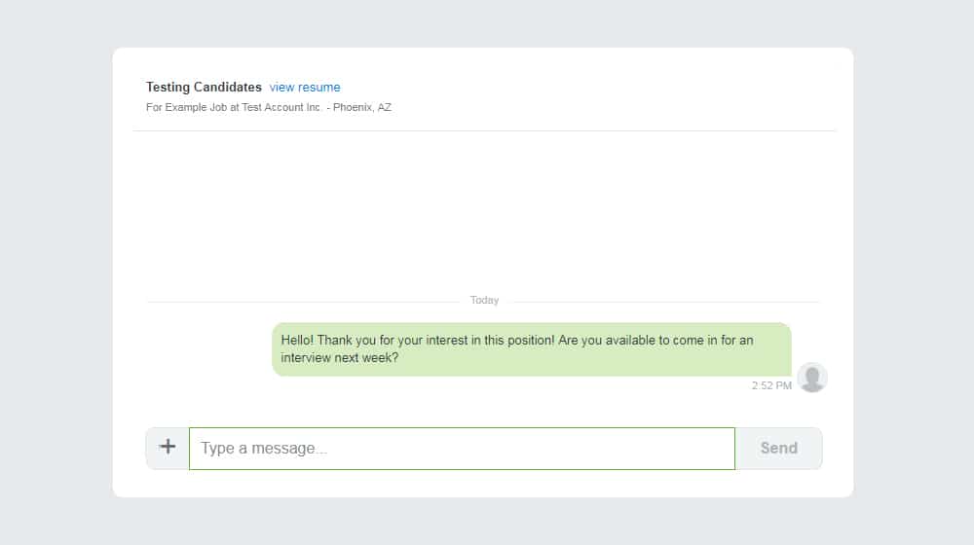Image resolution: width=974 pixels, height=545 pixels.
Task: Click the sender's profile avatar
Action: click(812, 378)
